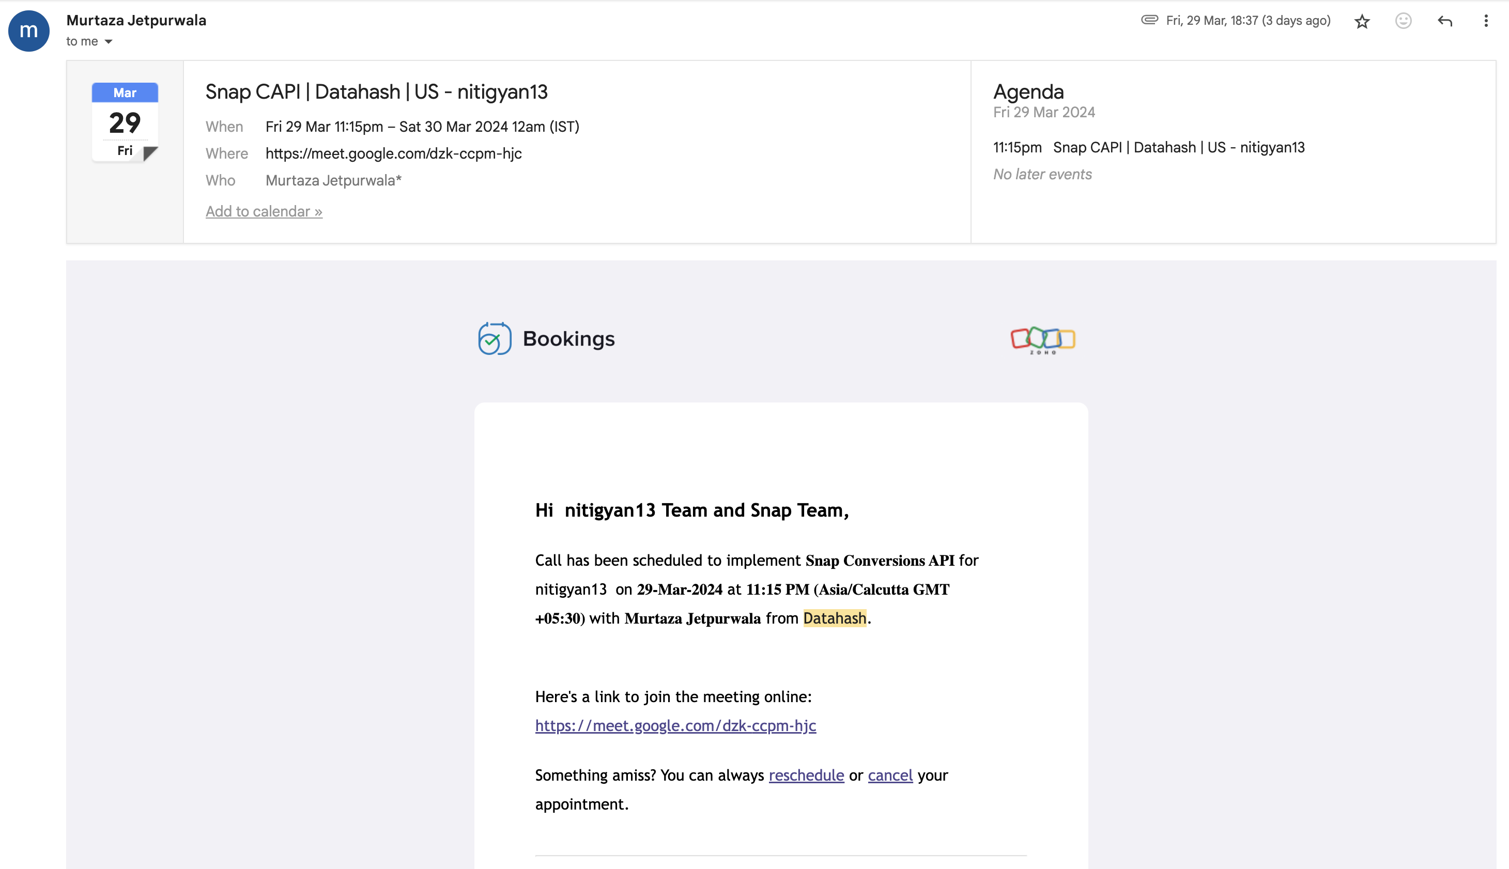Click 'Murtaza Jetpurwala*' in the Who field

pyautogui.click(x=333, y=180)
